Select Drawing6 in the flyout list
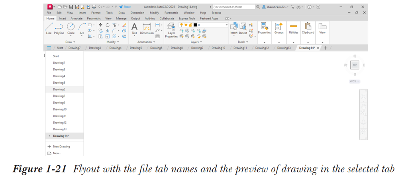This screenshot has width=408, height=178. (65, 89)
